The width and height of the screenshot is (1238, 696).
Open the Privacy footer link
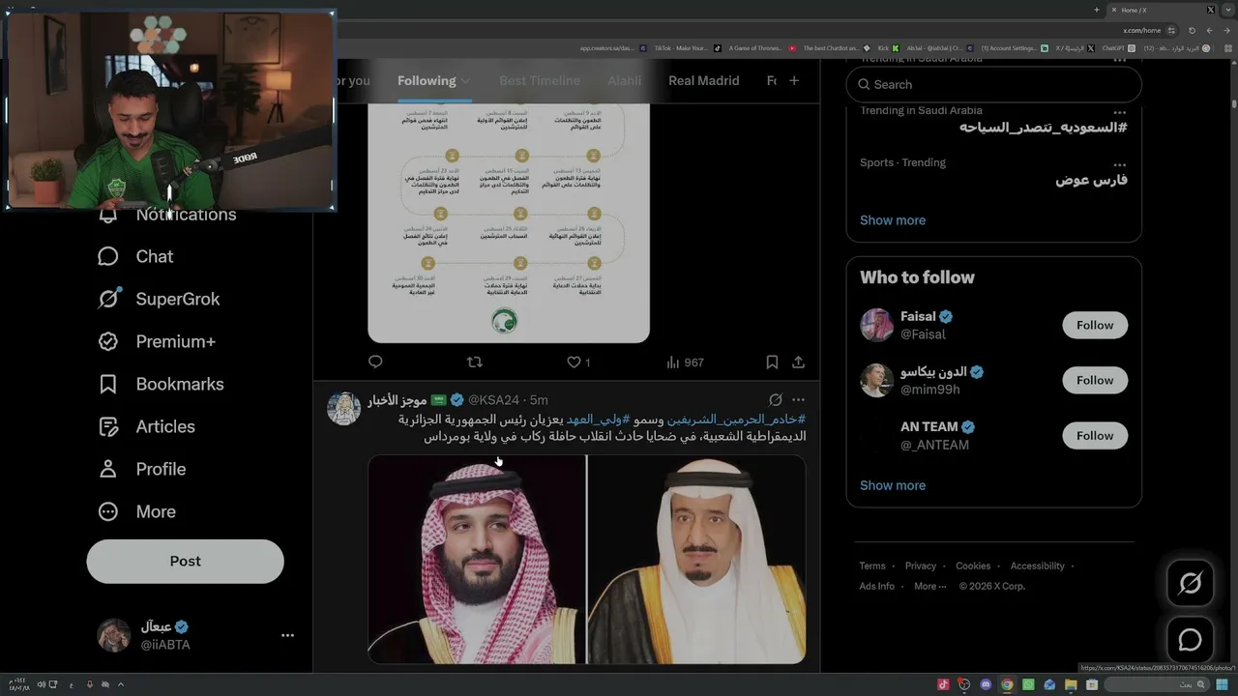[921, 565]
